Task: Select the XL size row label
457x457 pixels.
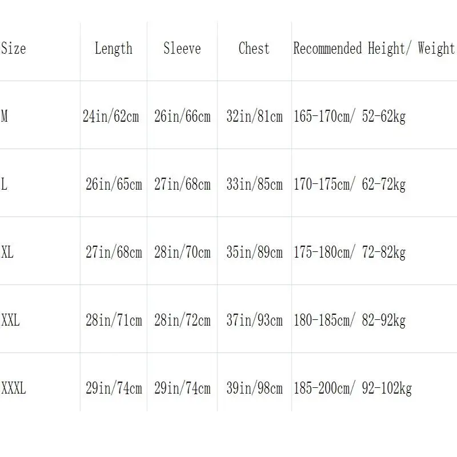Action: [7, 252]
